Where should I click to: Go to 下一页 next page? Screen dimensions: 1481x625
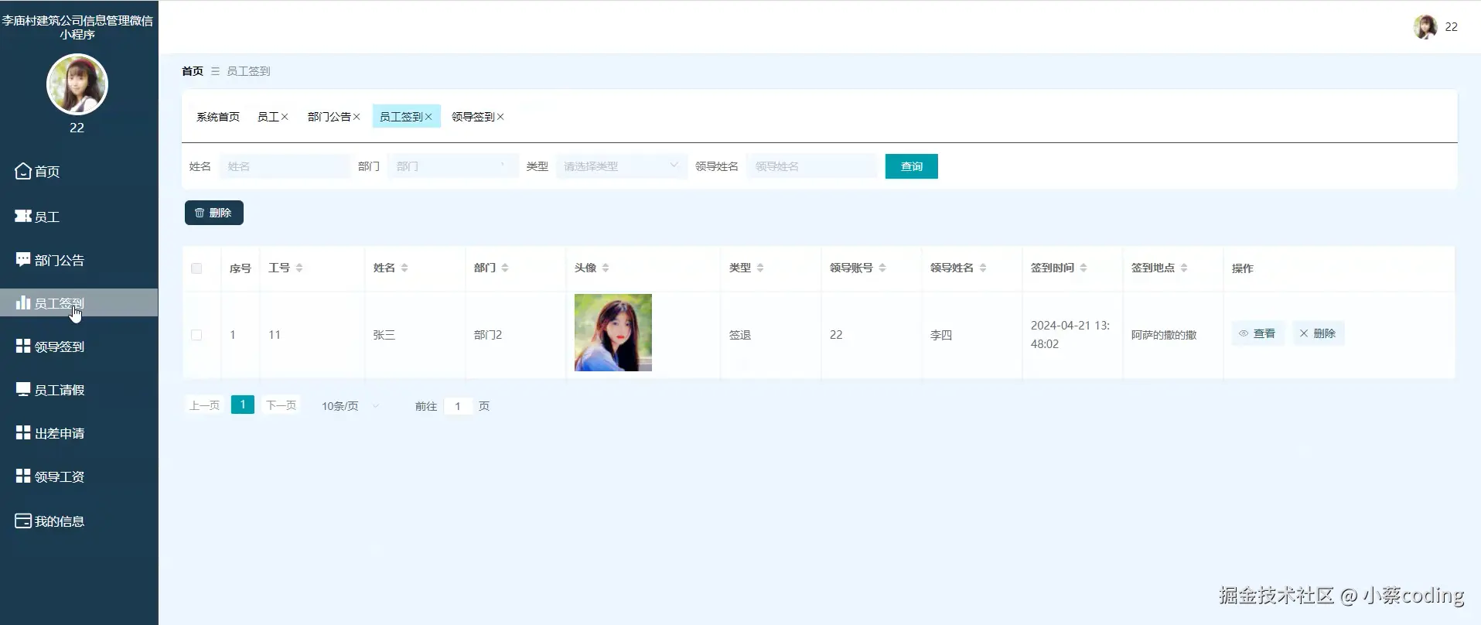tap(281, 405)
